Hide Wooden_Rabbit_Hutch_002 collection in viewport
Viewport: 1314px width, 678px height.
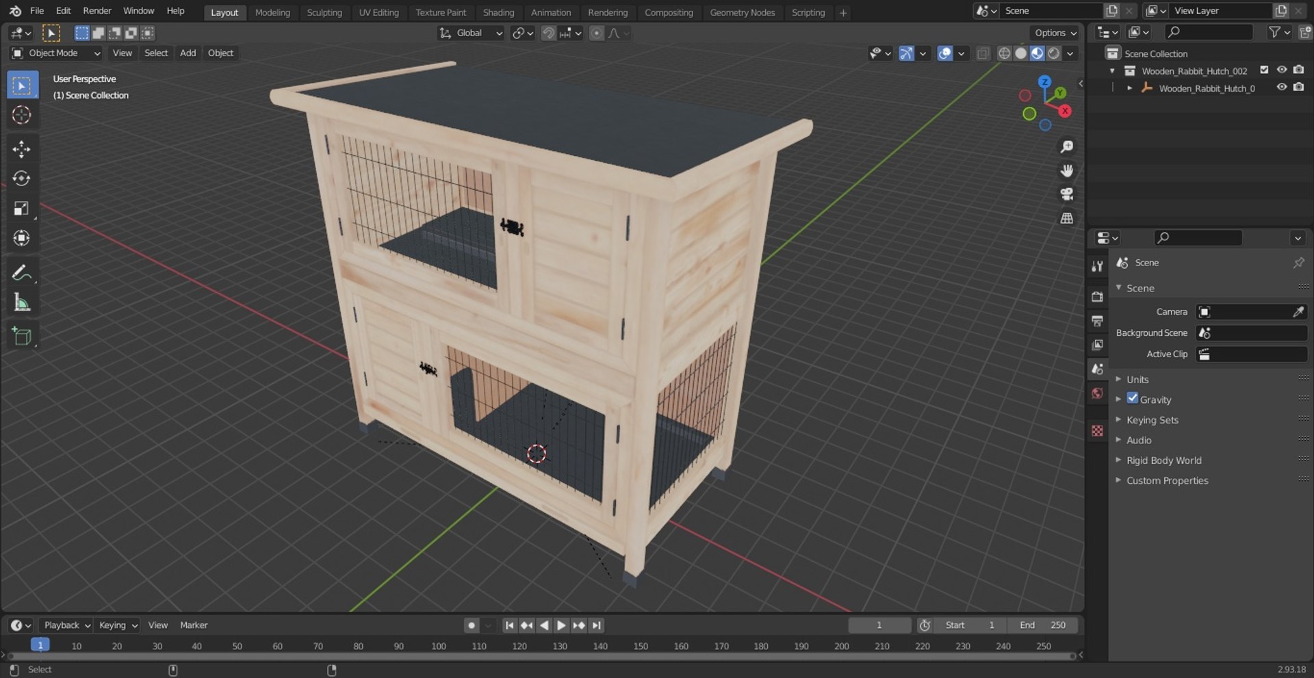point(1282,70)
